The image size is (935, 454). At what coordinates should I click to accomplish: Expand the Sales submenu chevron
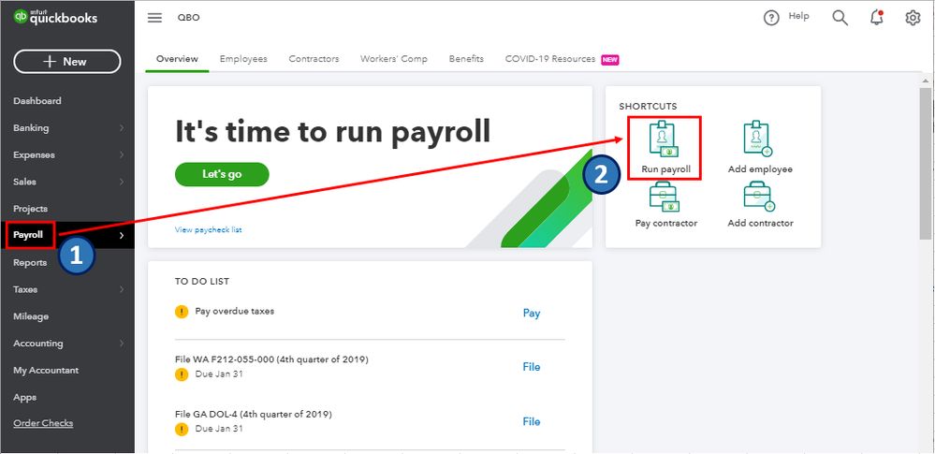(x=122, y=182)
